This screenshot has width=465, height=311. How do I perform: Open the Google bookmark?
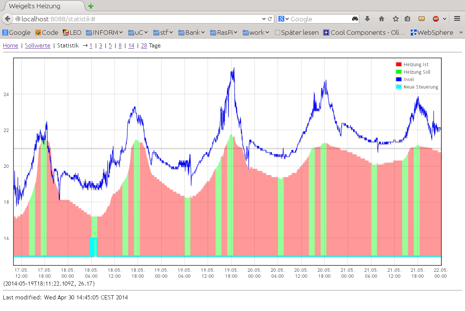(x=17, y=33)
